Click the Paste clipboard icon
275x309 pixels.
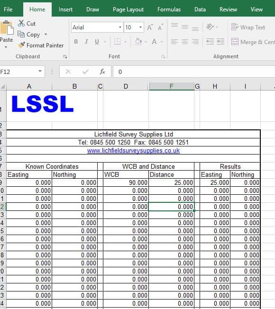[7, 28]
